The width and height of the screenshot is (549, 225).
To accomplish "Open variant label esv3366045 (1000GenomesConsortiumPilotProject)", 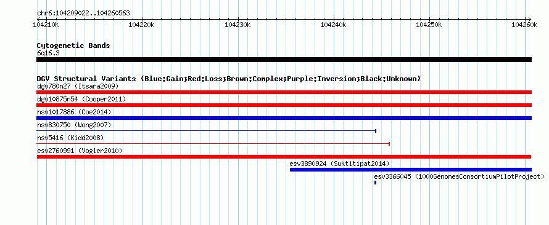I will [x=459, y=177].
